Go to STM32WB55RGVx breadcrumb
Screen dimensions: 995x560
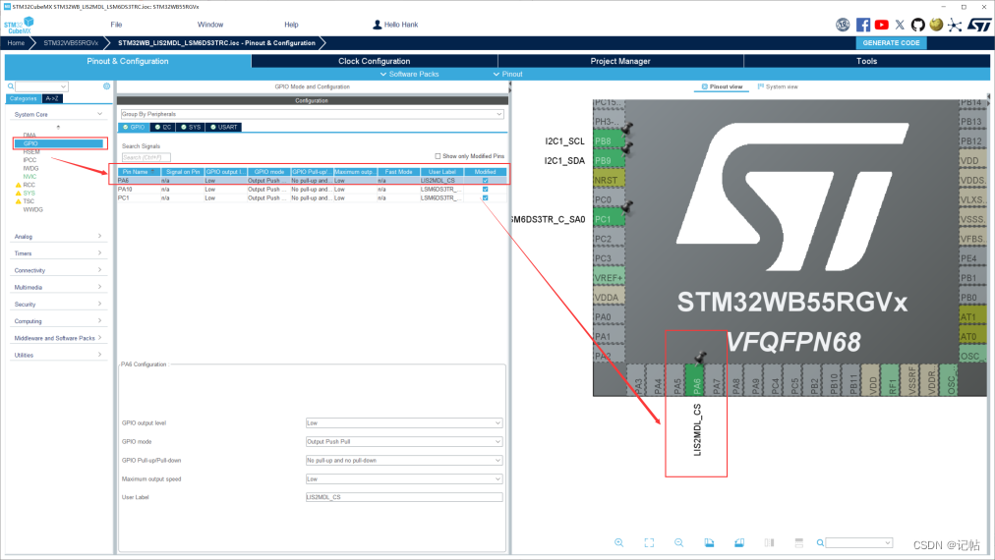tap(71, 43)
